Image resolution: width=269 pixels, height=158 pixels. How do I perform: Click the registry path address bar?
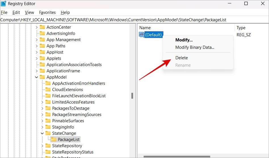[x=134, y=20]
